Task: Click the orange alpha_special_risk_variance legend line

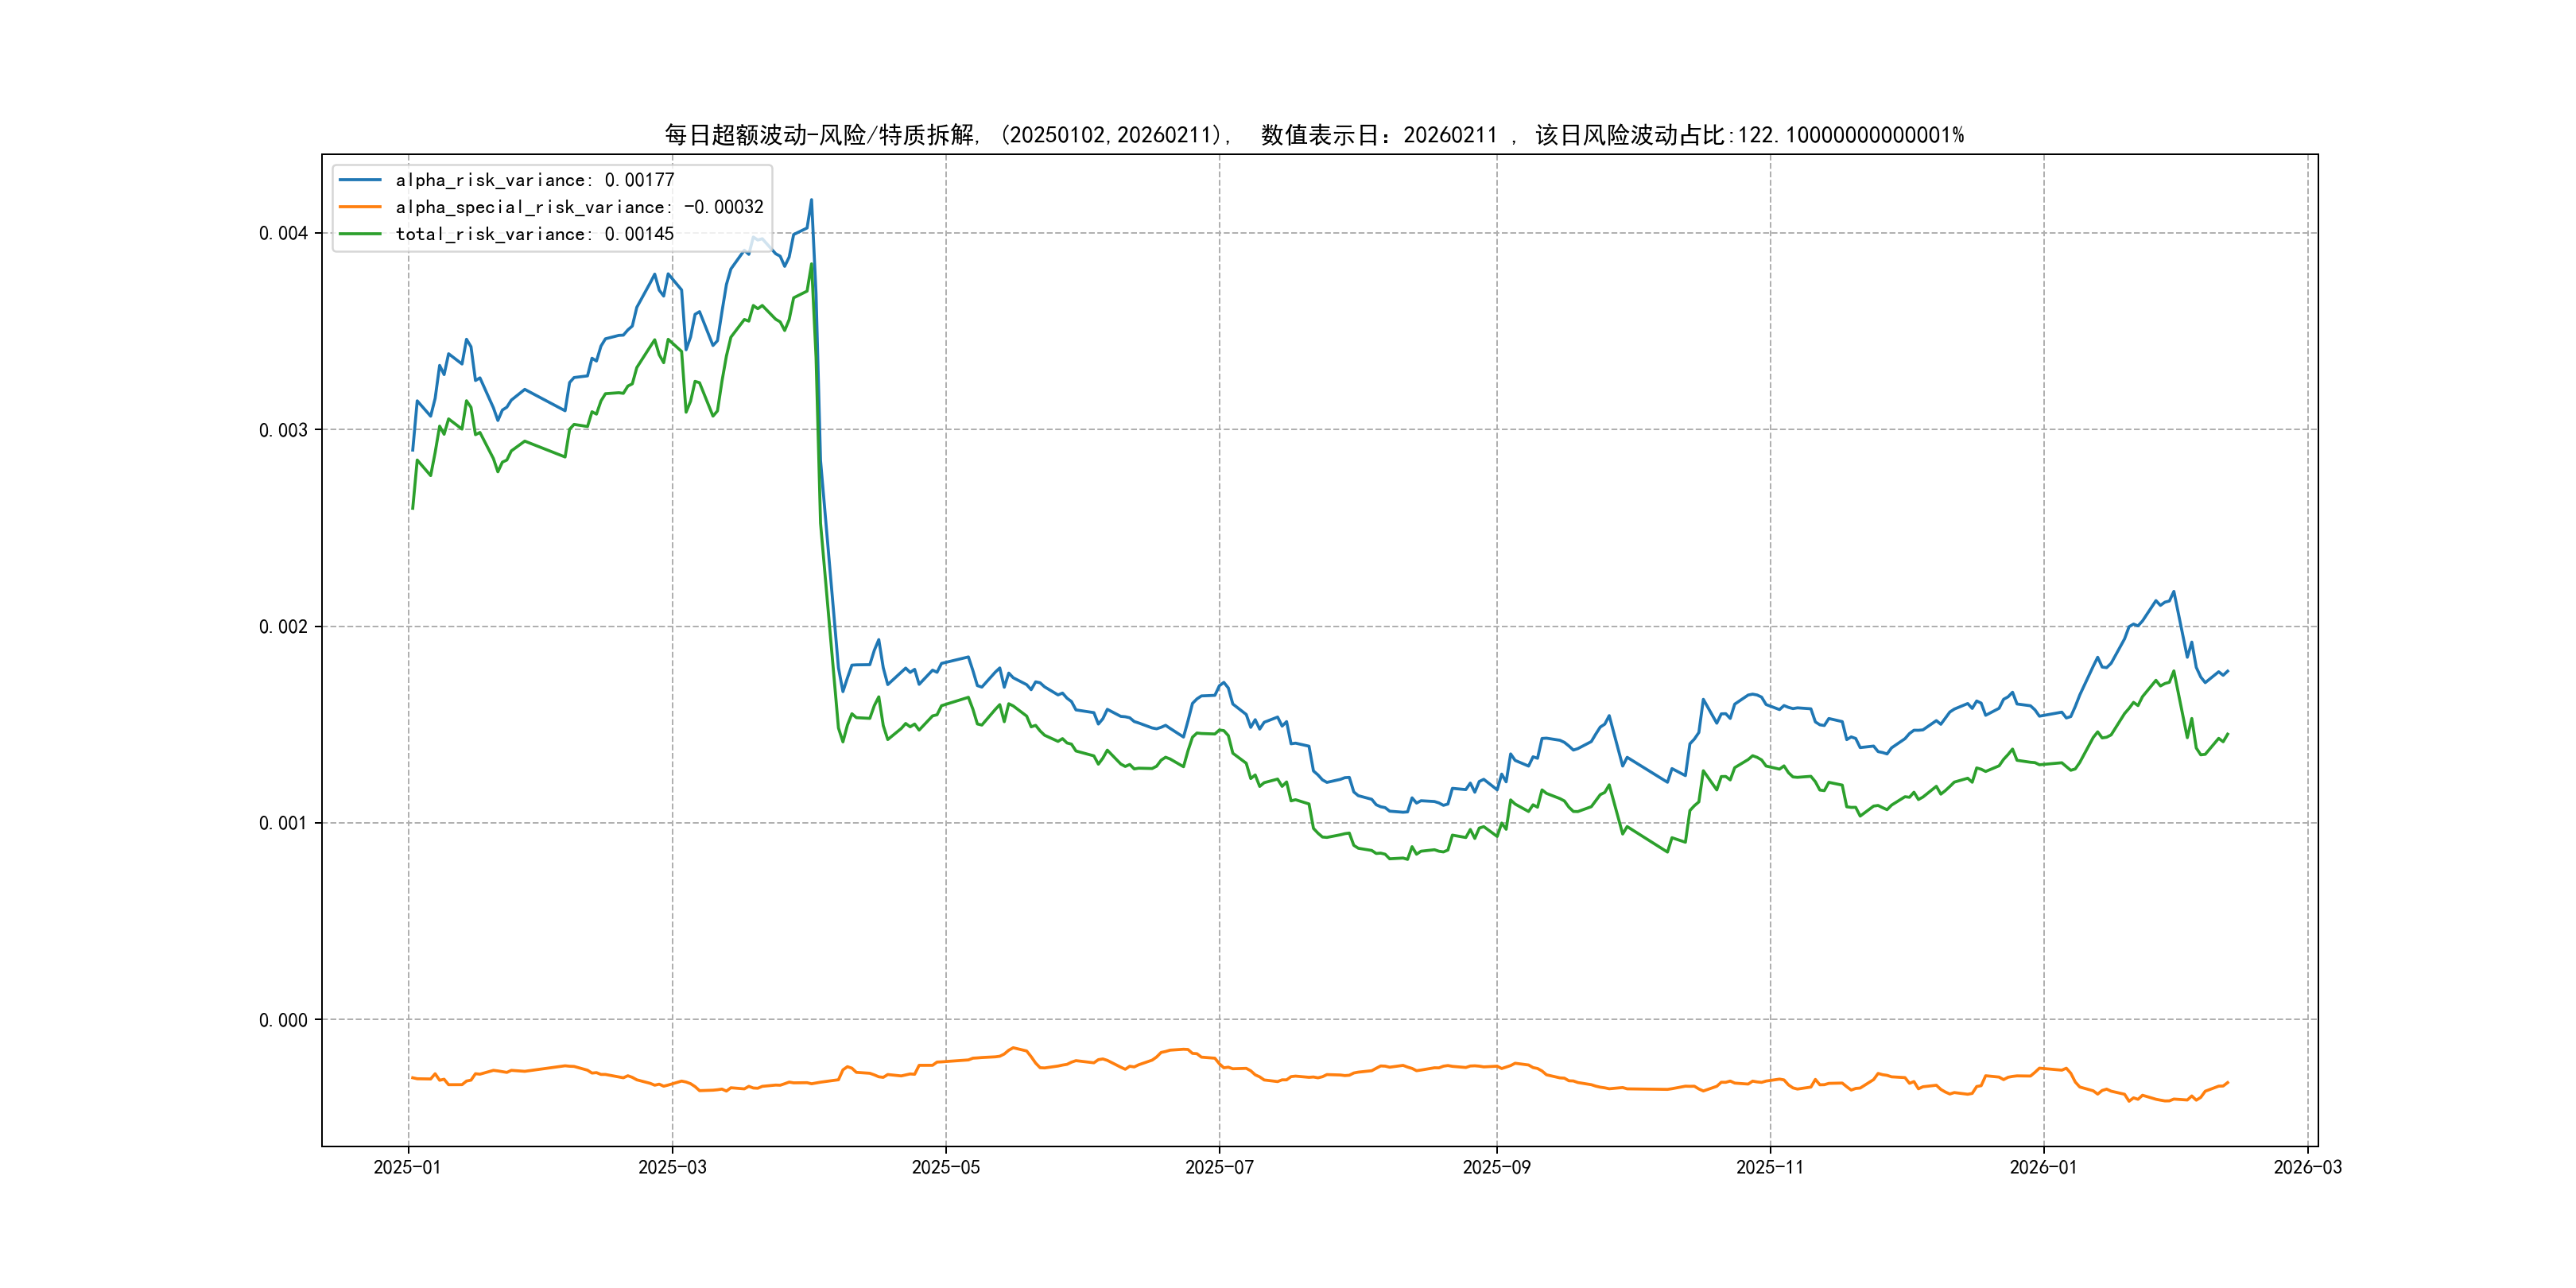Action: click(x=360, y=207)
